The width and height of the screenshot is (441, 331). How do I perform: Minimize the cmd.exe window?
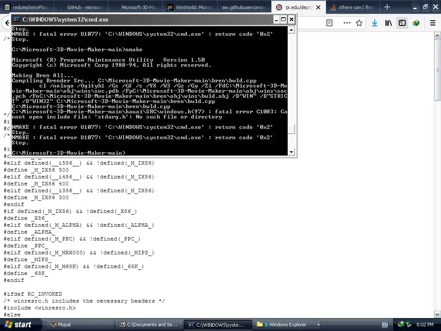[x=276, y=19]
